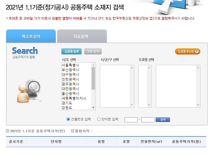Focus the first building number input field

[x=131, y=120]
